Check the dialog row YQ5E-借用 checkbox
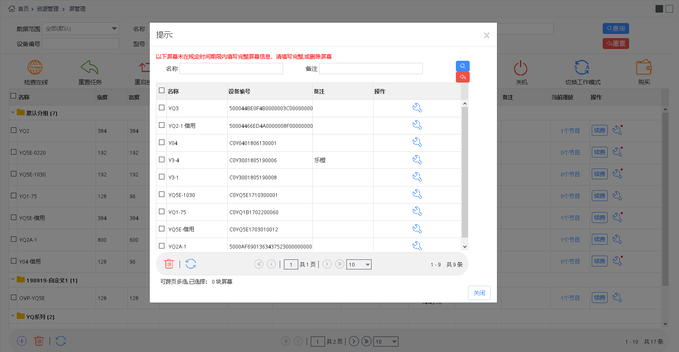This screenshot has height=352, width=679. coord(161,229)
